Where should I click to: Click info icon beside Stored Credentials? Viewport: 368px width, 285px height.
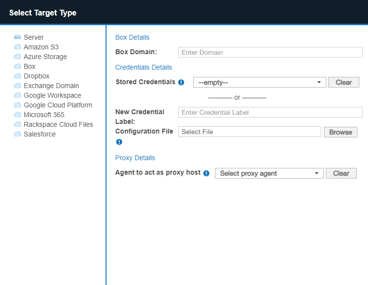(x=181, y=82)
